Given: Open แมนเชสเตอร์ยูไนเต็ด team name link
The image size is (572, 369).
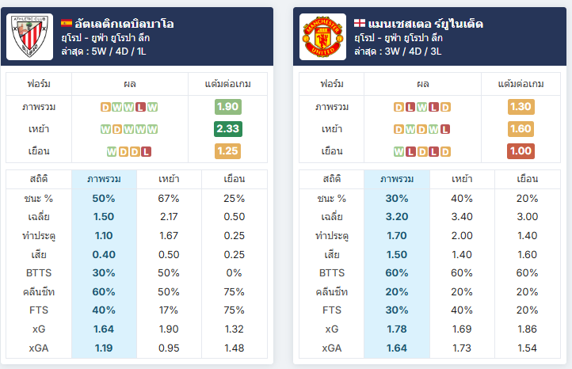Looking at the screenshot, I should (425, 24).
